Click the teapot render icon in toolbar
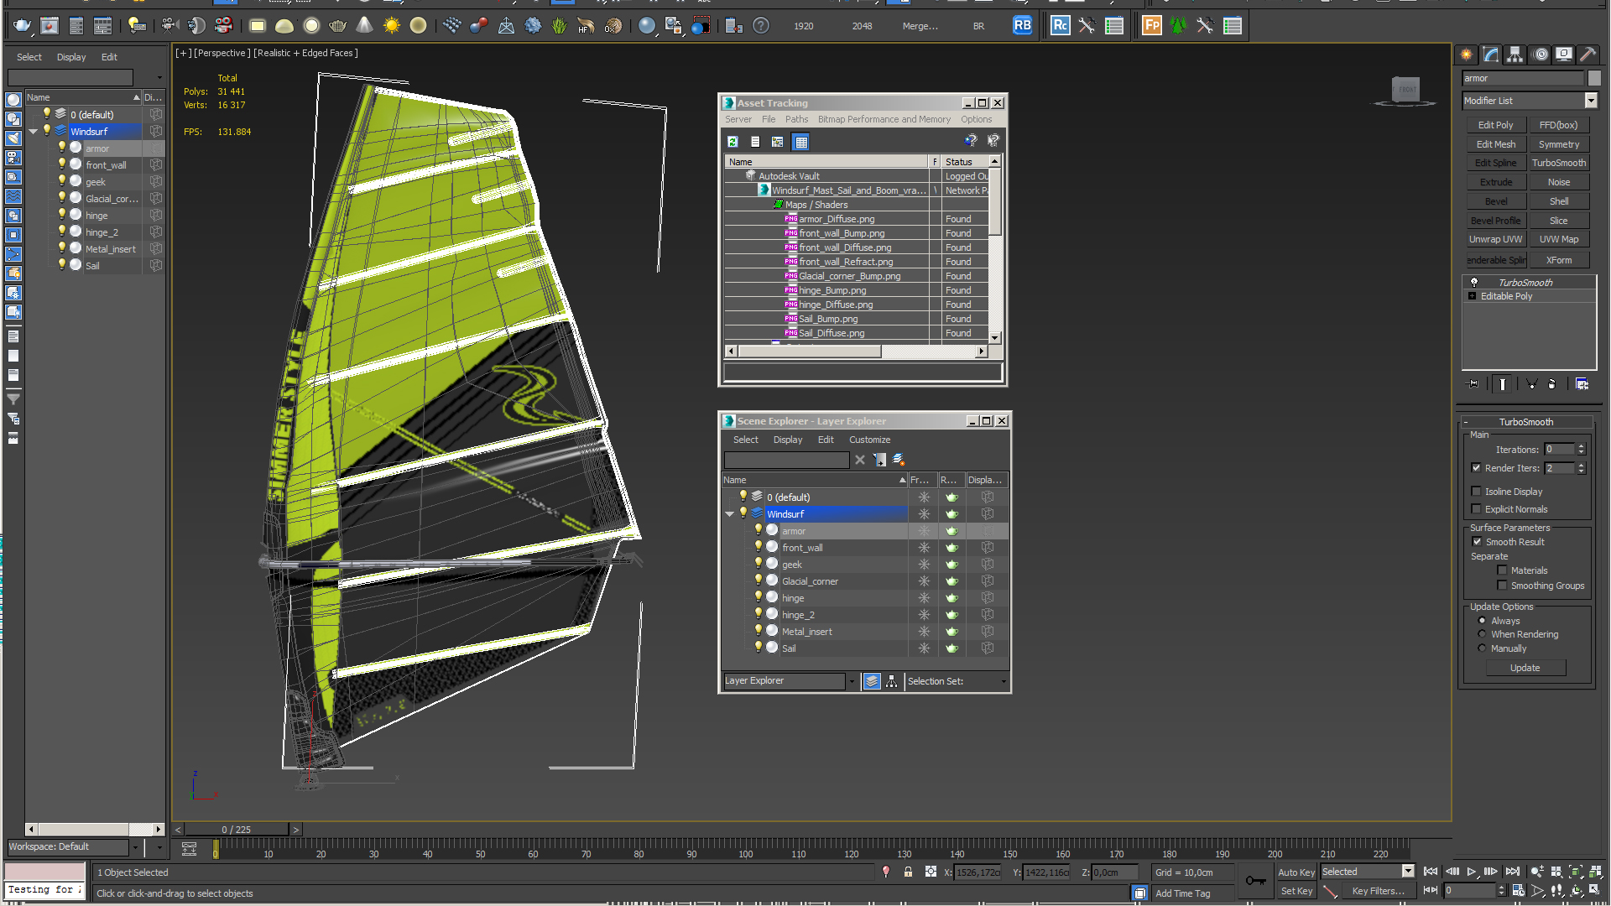This screenshot has height=906, width=1611. tap(22, 25)
